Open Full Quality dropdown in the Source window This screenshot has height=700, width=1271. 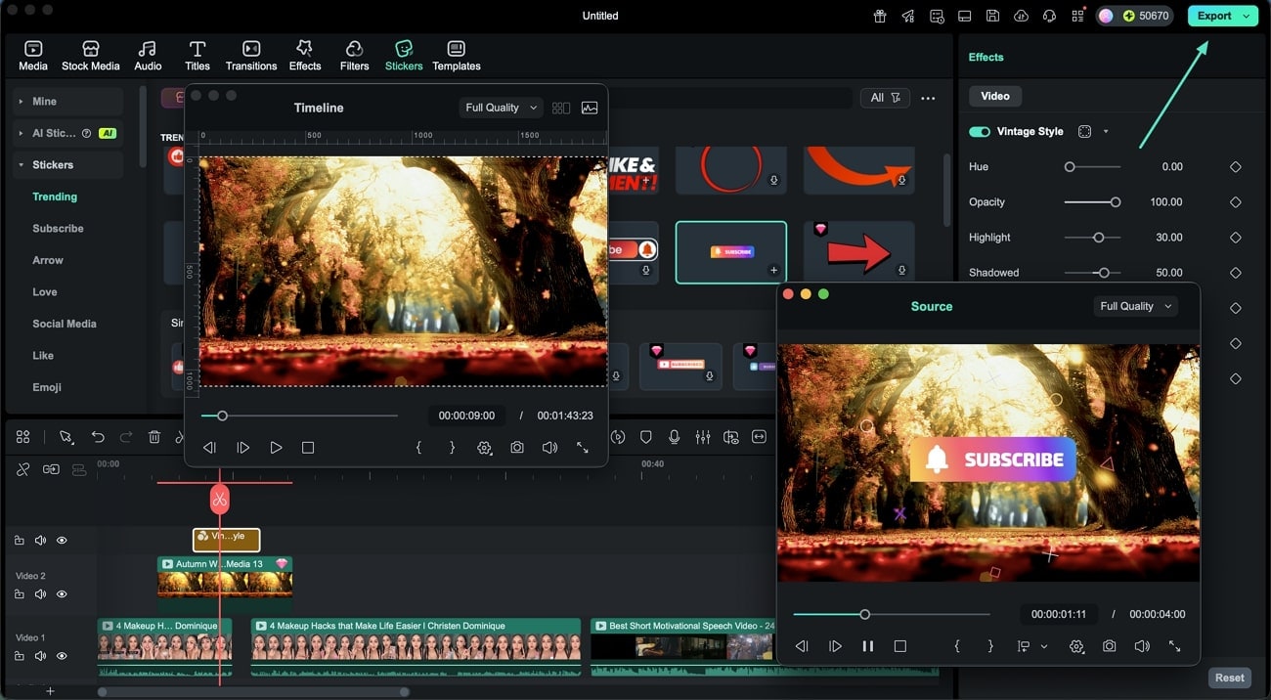click(1134, 306)
